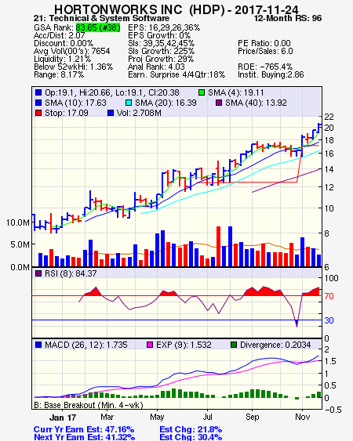Click the Proj Growth: 29% line
353x441 pixels.
(161, 59)
